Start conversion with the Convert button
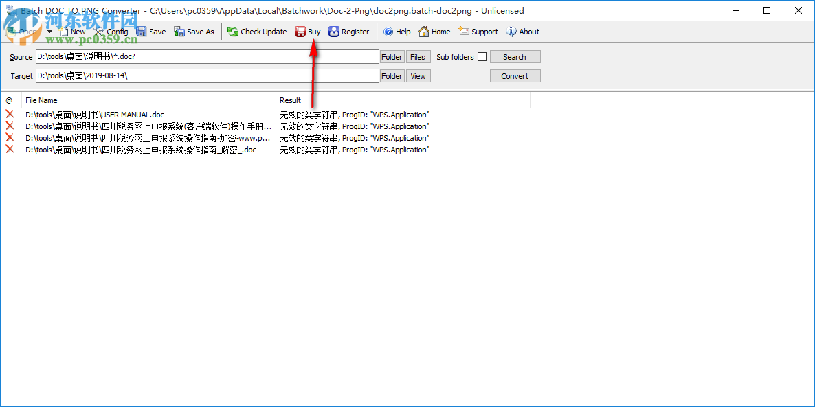 tap(515, 75)
